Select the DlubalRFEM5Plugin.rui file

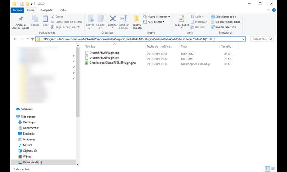(x=104, y=58)
